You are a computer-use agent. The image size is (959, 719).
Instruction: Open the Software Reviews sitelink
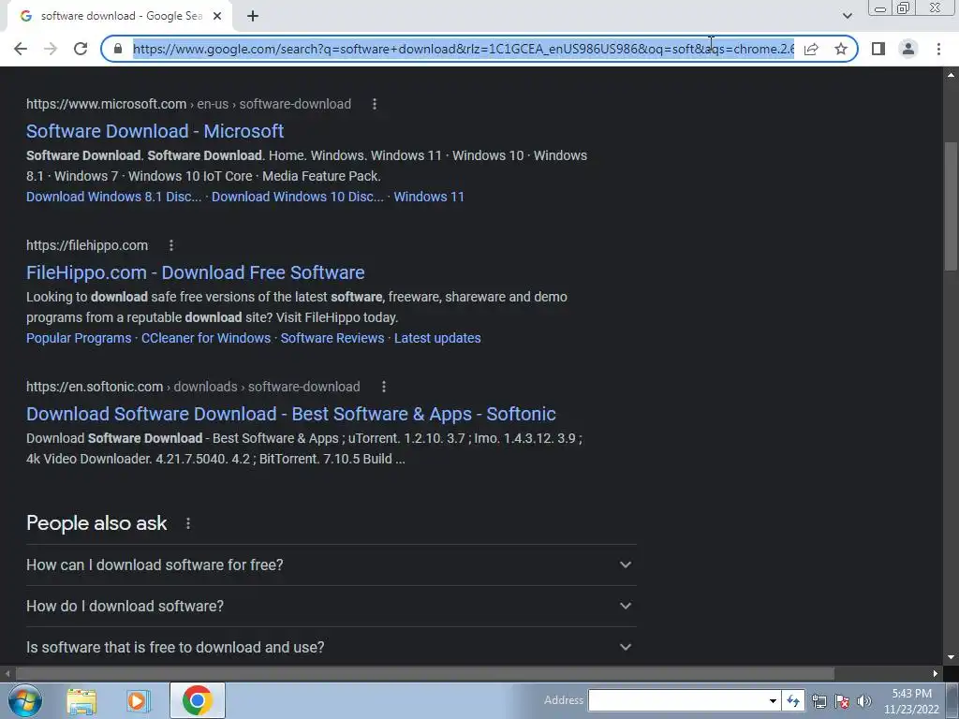pyautogui.click(x=332, y=338)
